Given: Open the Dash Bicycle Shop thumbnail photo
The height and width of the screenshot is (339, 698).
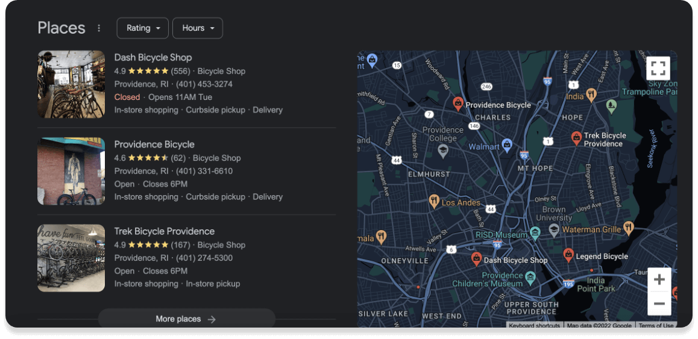Looking at the screenshot, I should tap(71, 84).
